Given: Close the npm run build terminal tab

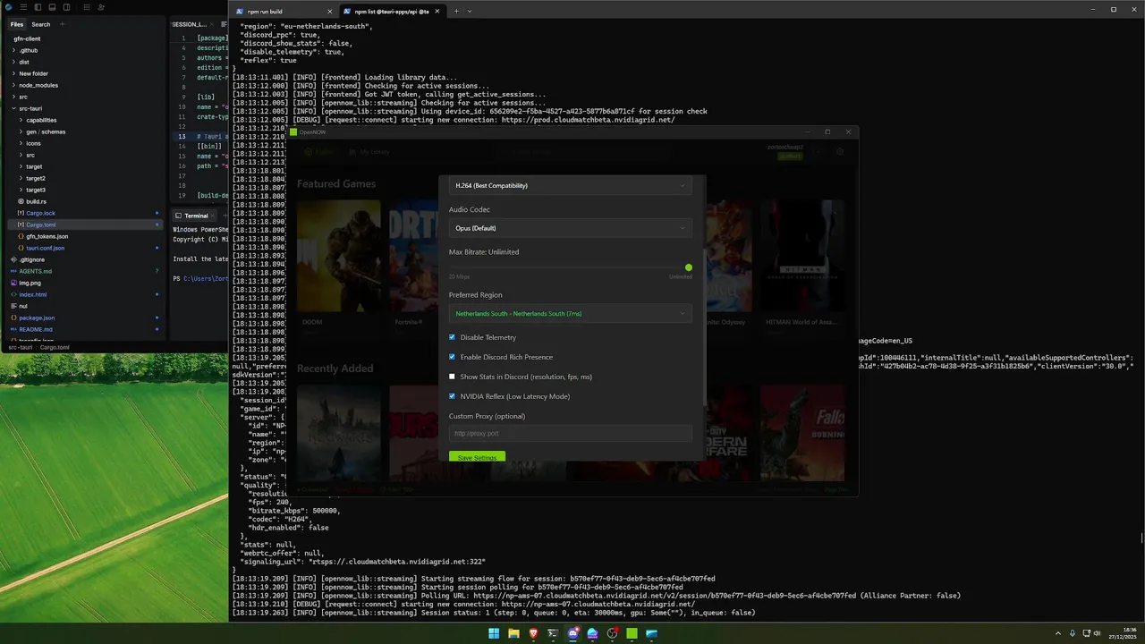Looking at the screenshot, I should click(329, 12).
